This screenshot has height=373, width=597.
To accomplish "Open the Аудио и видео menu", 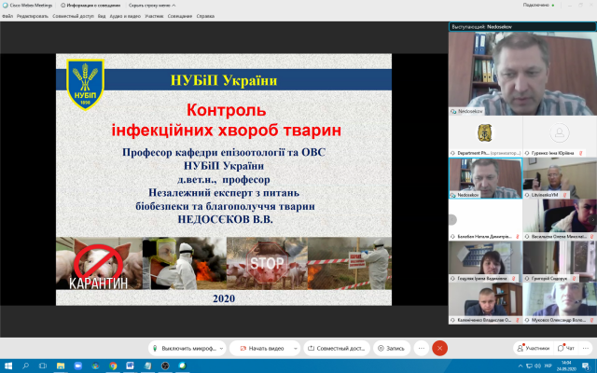I will click(x=125, y=17).
